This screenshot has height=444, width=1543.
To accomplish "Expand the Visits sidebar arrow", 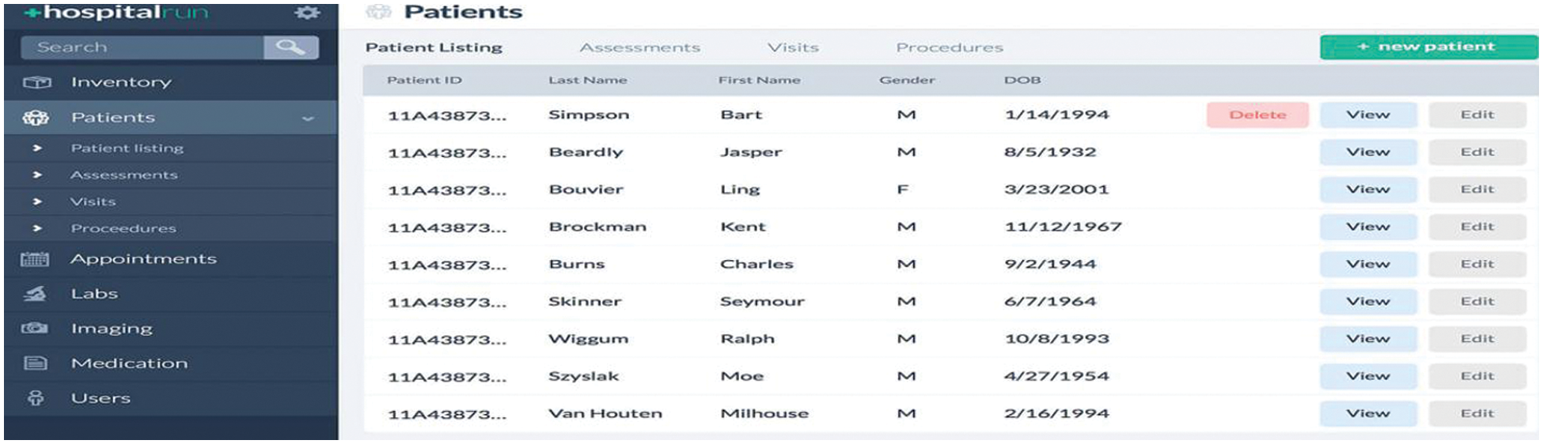I will click(37, 201).
